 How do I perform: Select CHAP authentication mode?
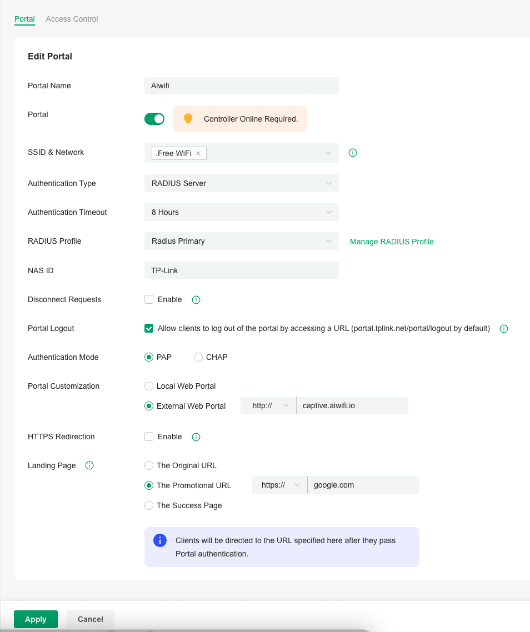click(x=198, y=357)
